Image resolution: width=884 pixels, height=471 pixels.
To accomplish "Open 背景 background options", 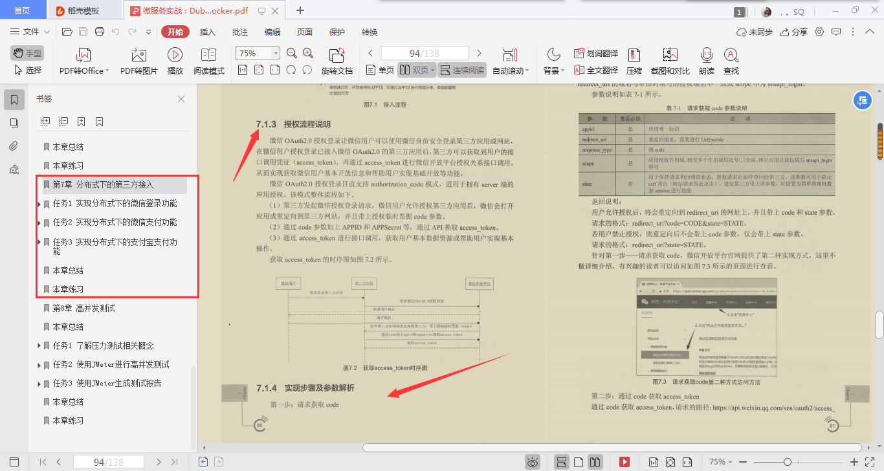I will pos(553,61).
